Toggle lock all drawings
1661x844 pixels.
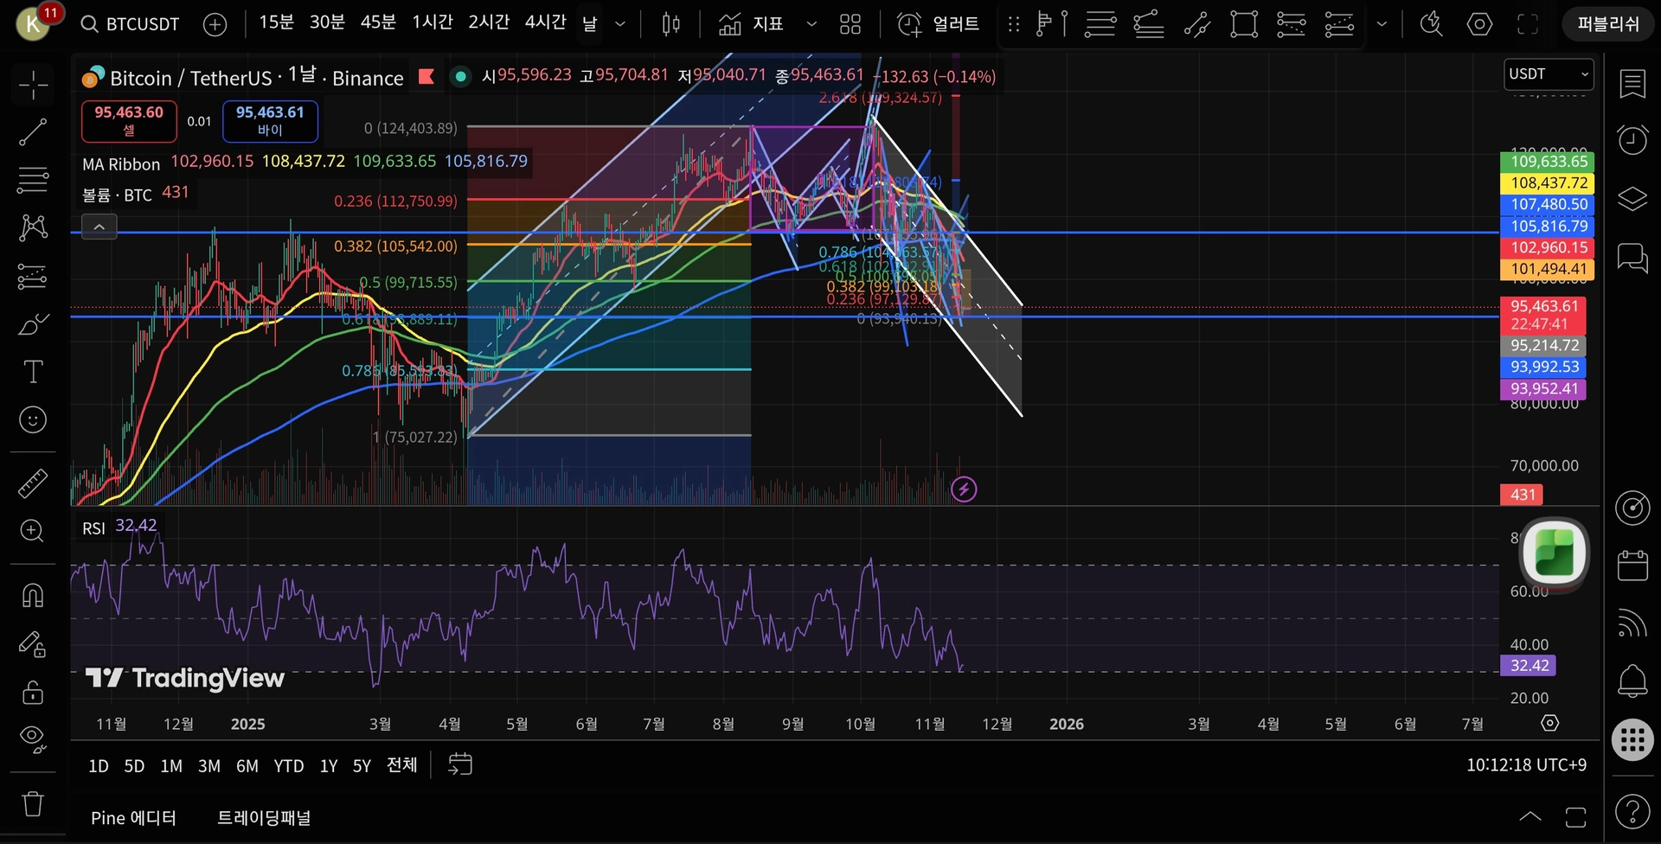point(33,692)
